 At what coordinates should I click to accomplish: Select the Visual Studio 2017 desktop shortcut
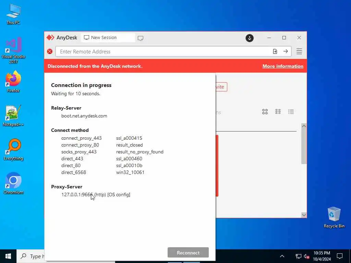click(13, 50)
